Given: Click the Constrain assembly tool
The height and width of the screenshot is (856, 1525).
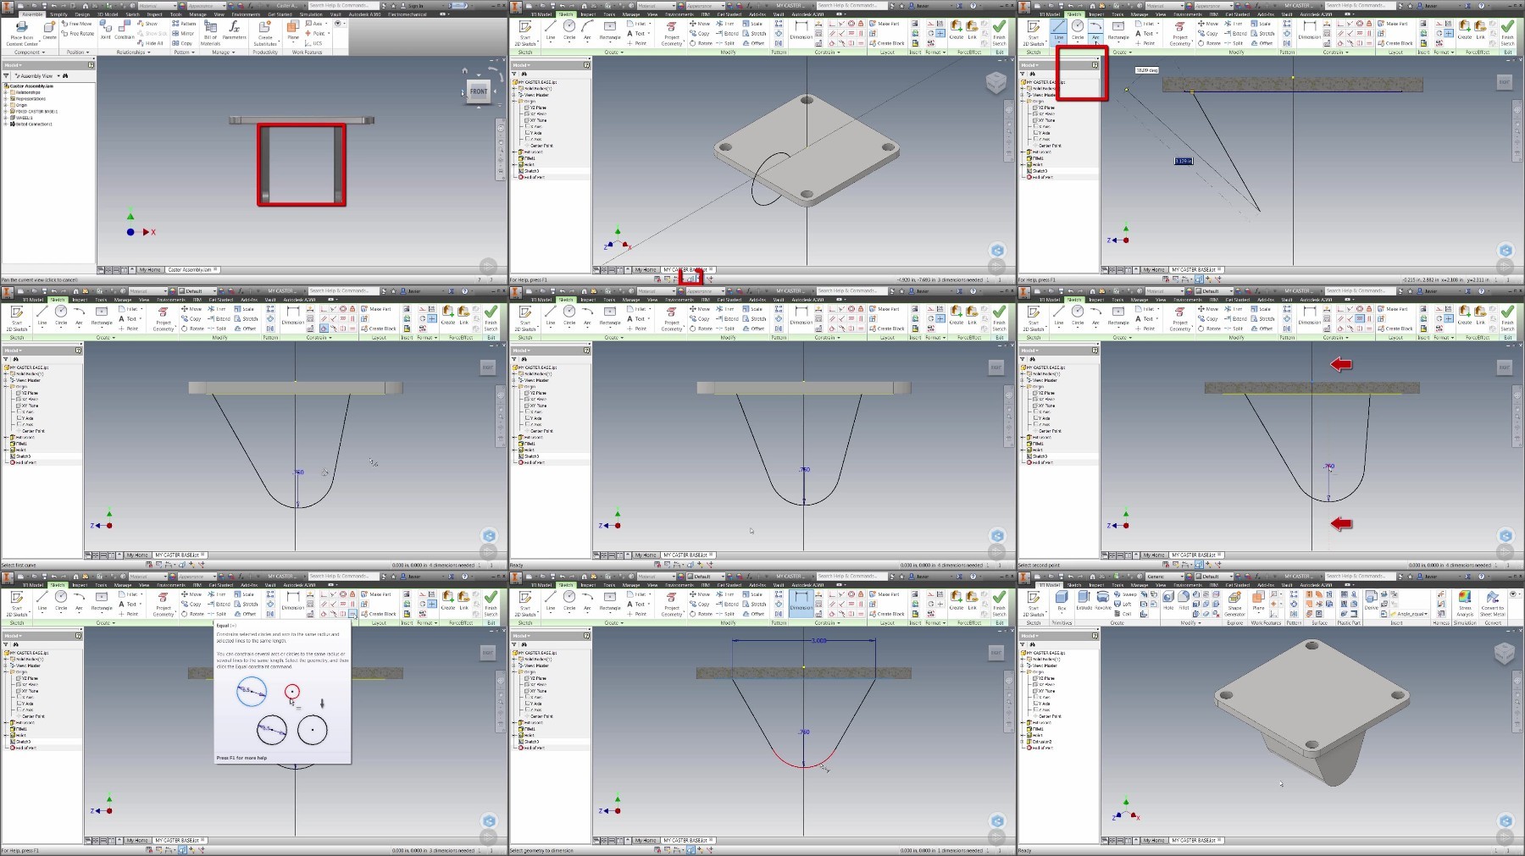Looking at the screenshot, I should pos(125,31).
